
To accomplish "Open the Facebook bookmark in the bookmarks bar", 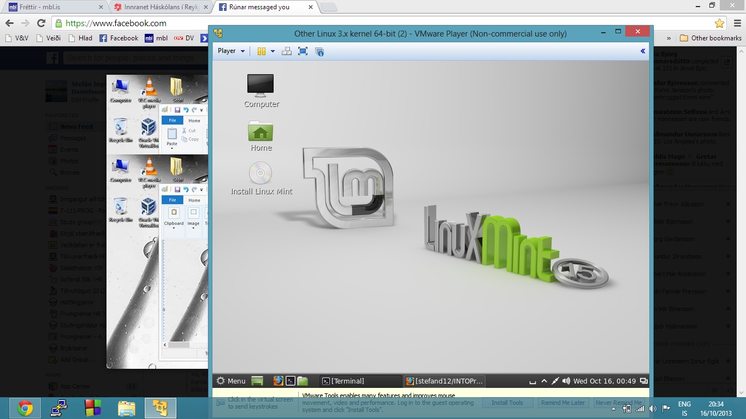I will [119, 38].
